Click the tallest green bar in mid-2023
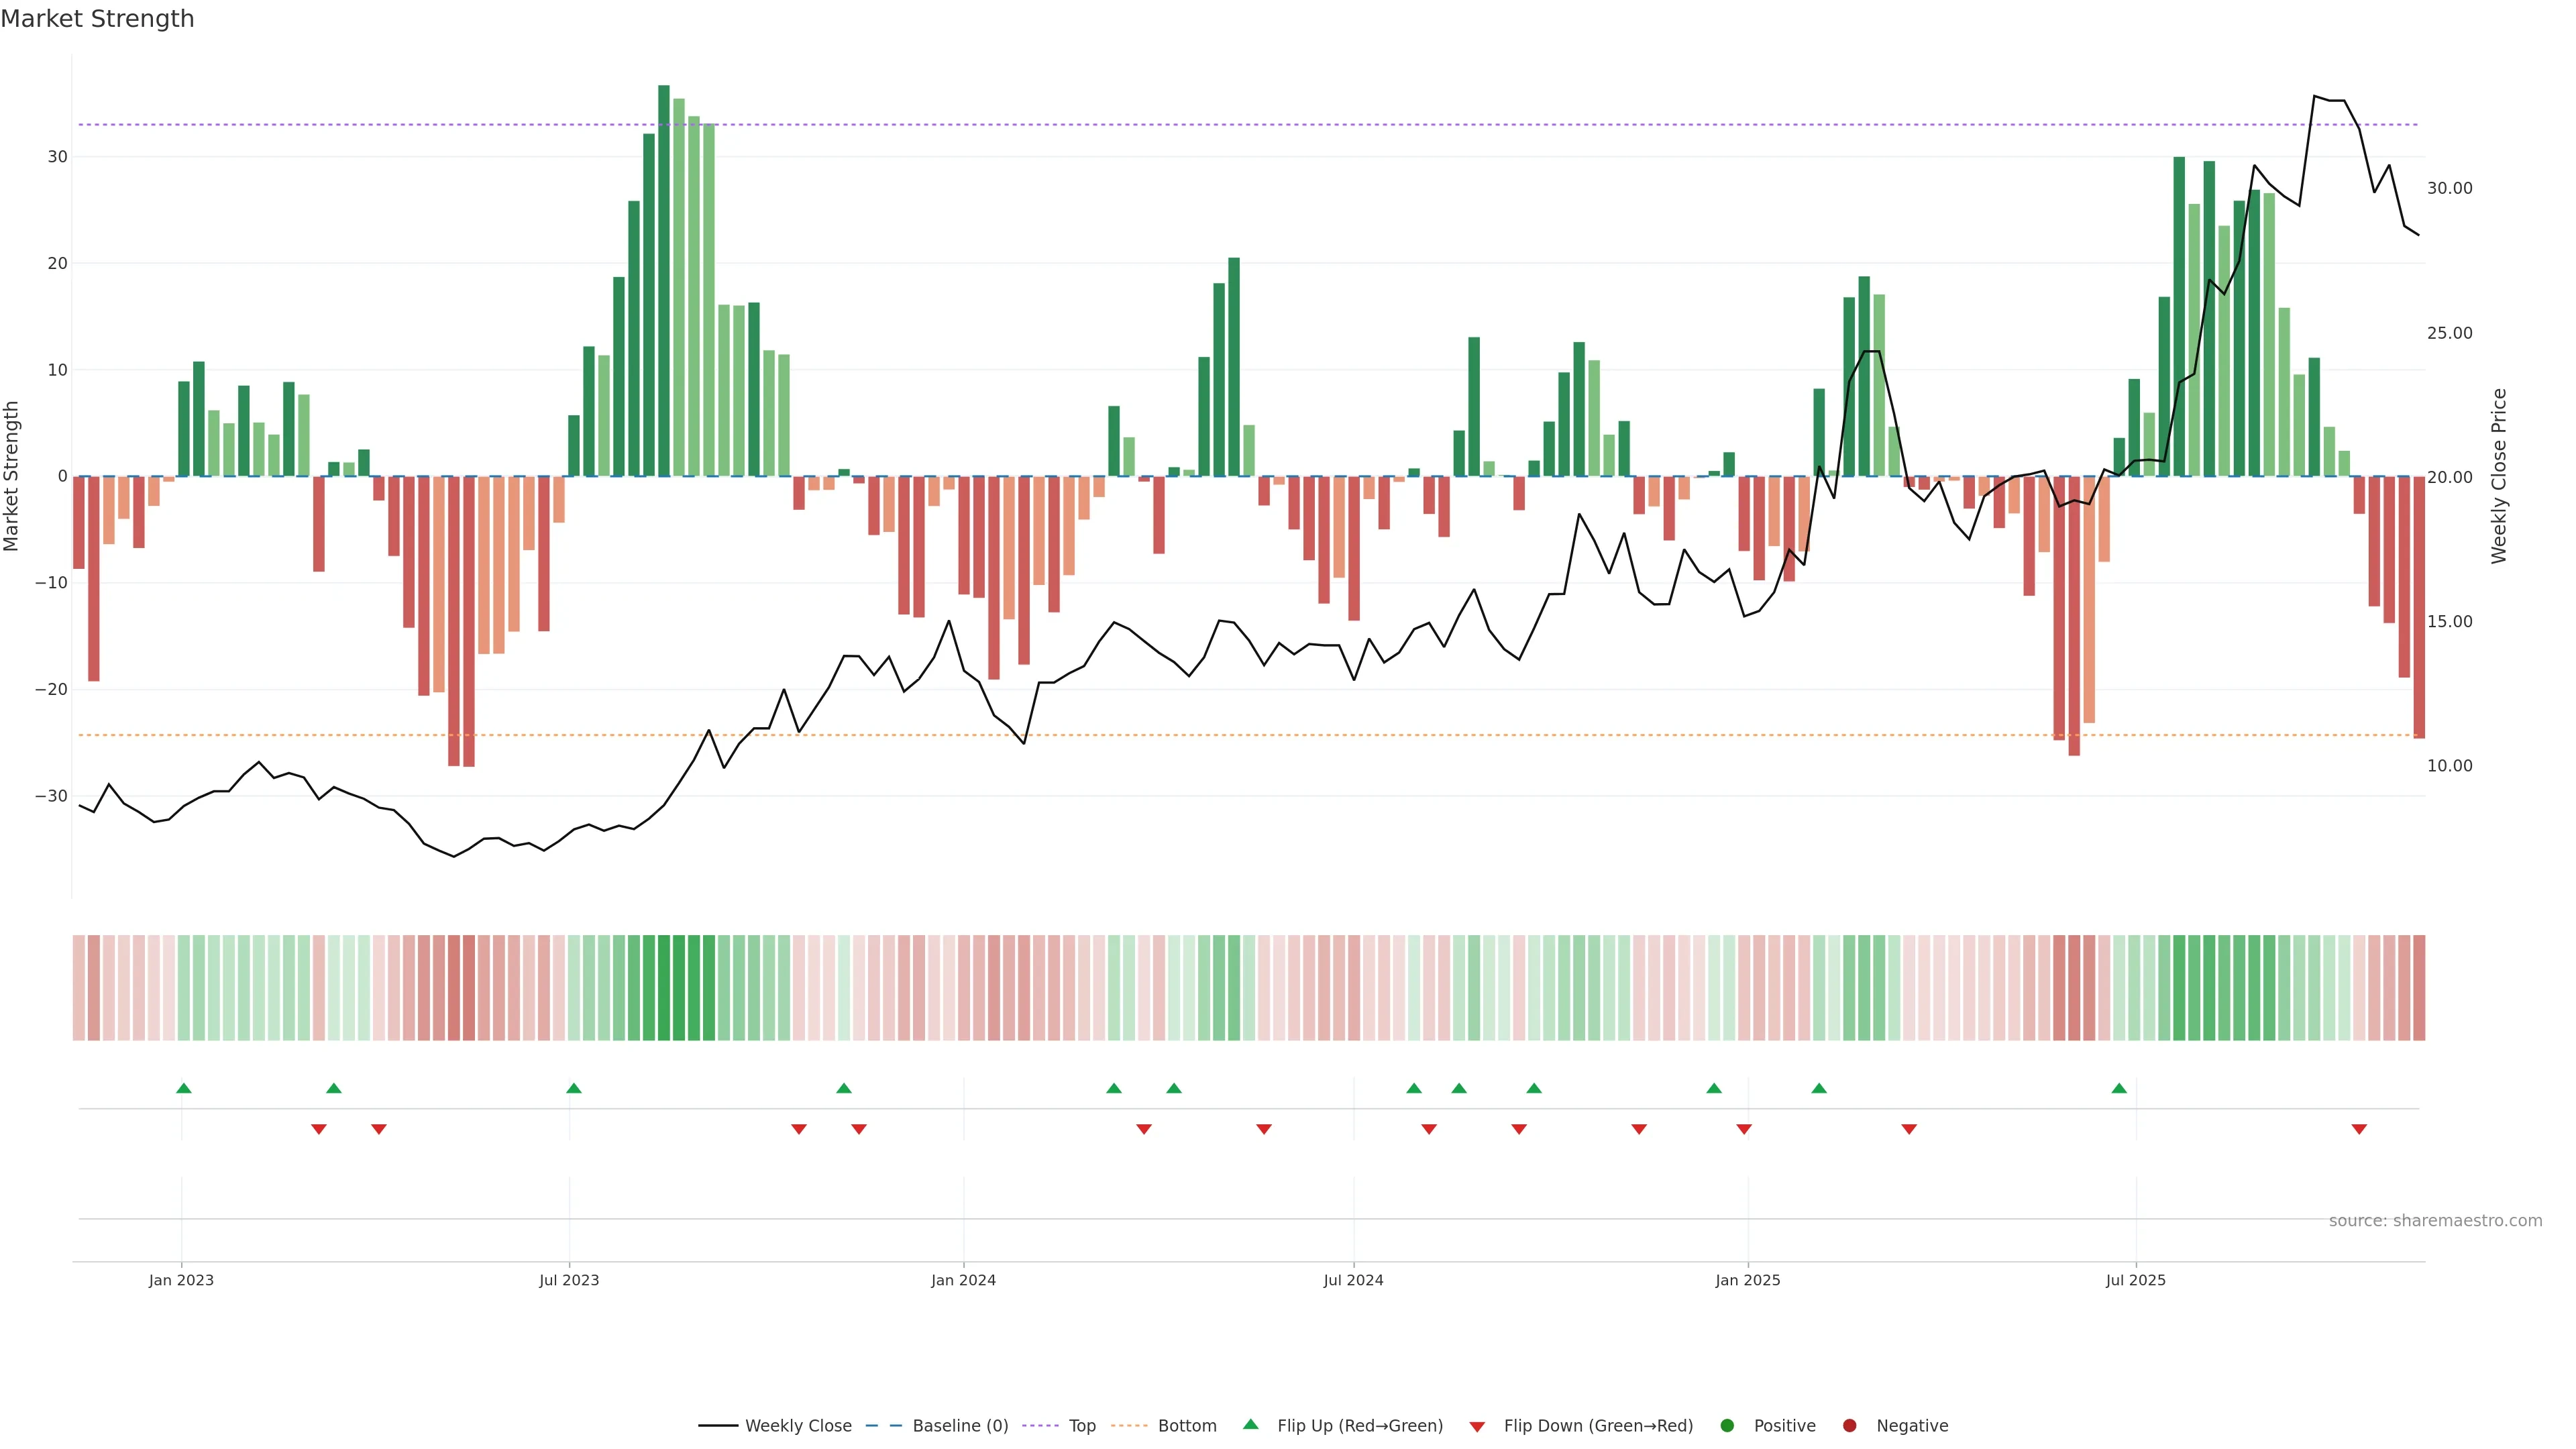 coord(664,280)
